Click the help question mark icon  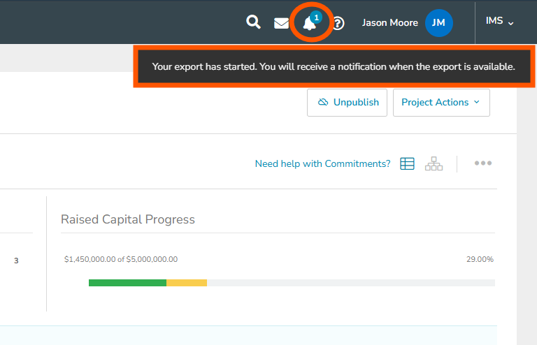[x=338, y=23]
